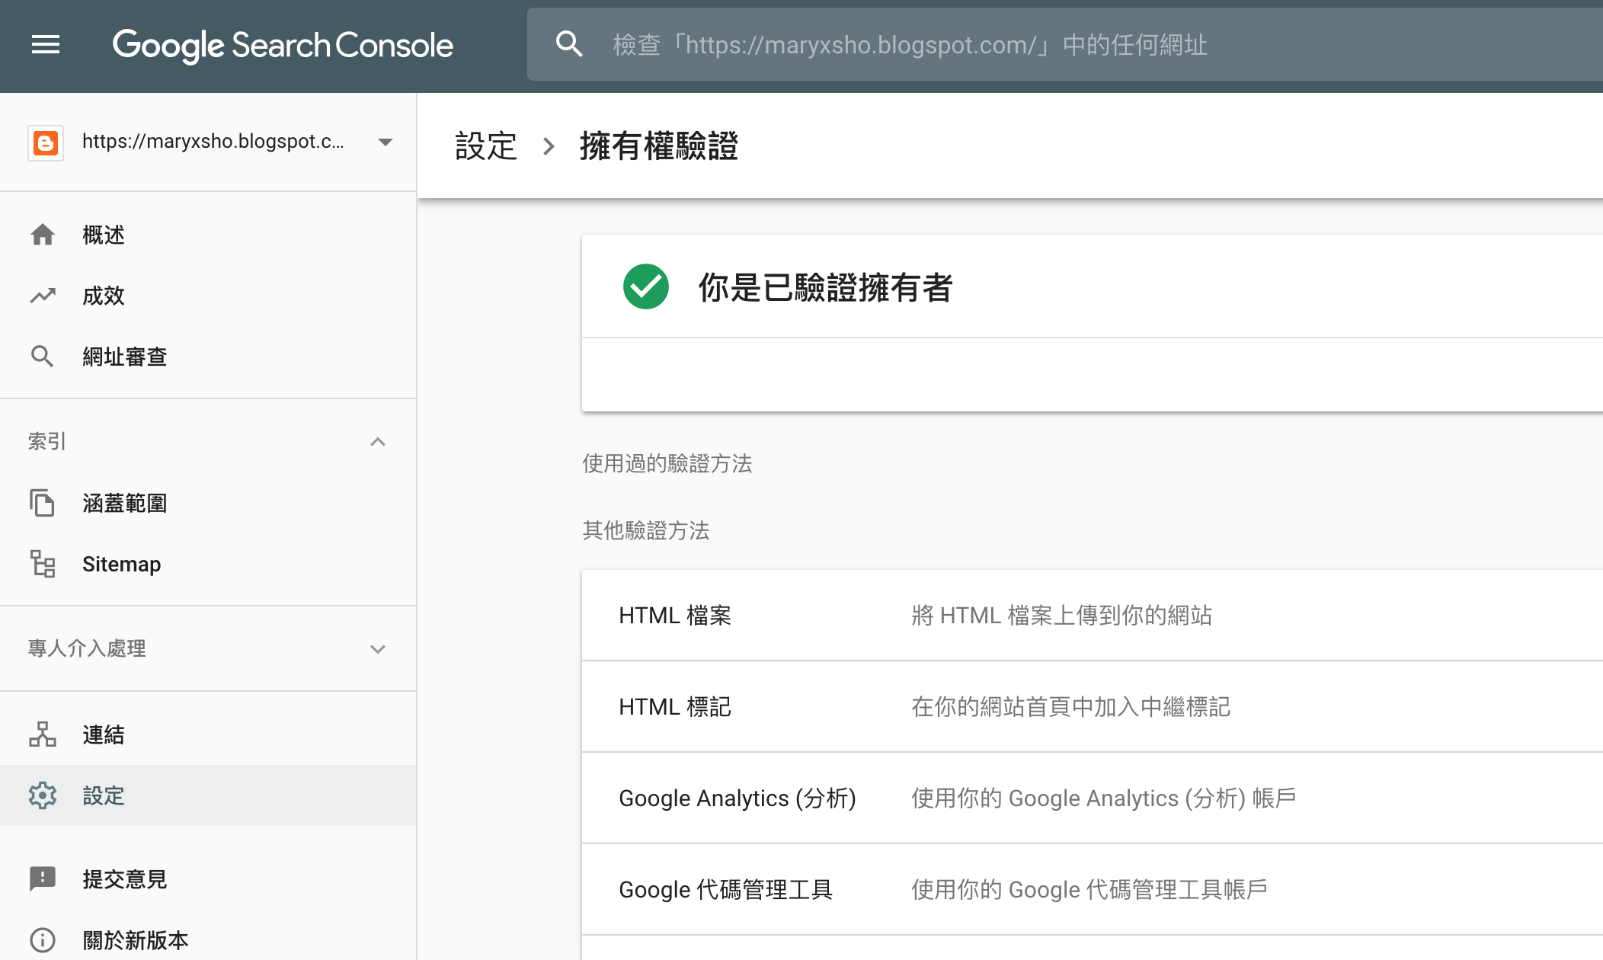The image size is (1603, 960).
Task: Open the 涵蓋範圍 coverage report
Action: [x=125, y=503]
